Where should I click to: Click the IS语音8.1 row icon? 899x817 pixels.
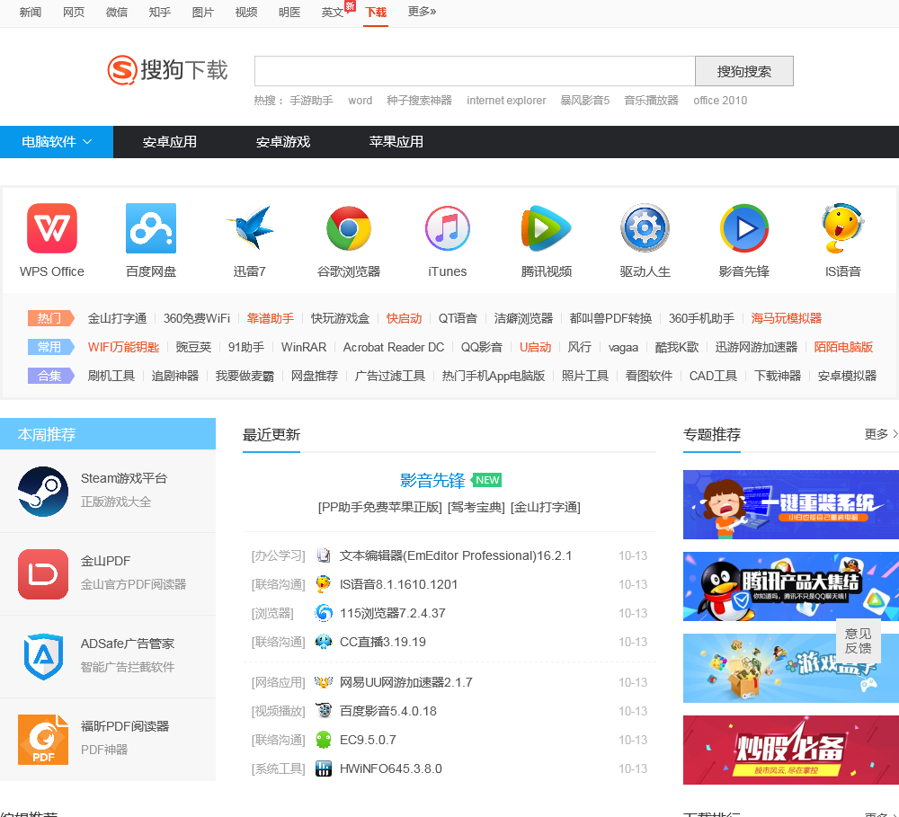pyautogui.click(x=324, y=584)
